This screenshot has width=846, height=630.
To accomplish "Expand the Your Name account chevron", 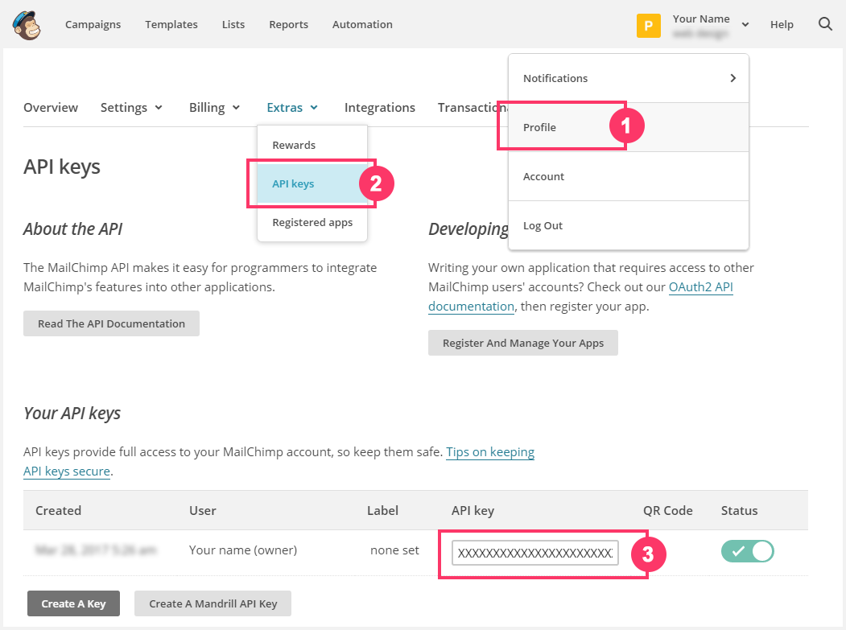I will 745,24.
